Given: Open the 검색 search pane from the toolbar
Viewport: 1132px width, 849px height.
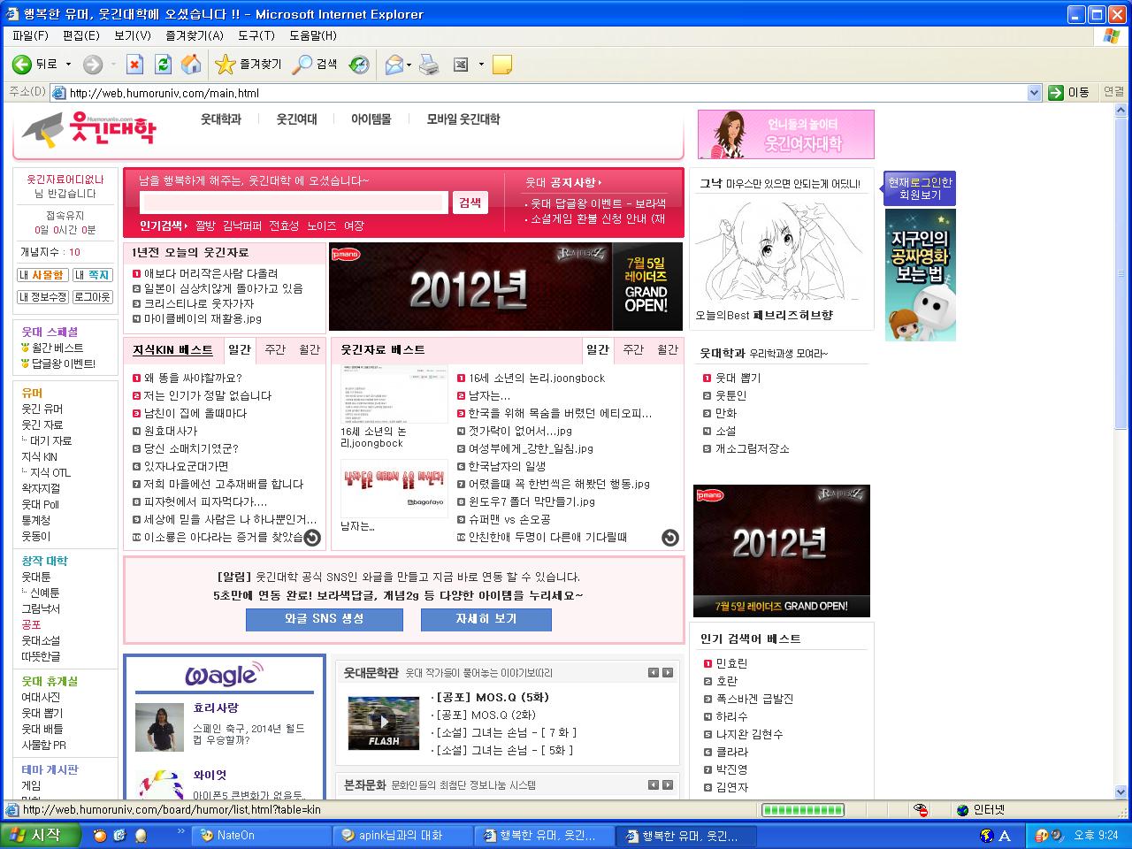Looking at the screenshot, I should point(316,65).
